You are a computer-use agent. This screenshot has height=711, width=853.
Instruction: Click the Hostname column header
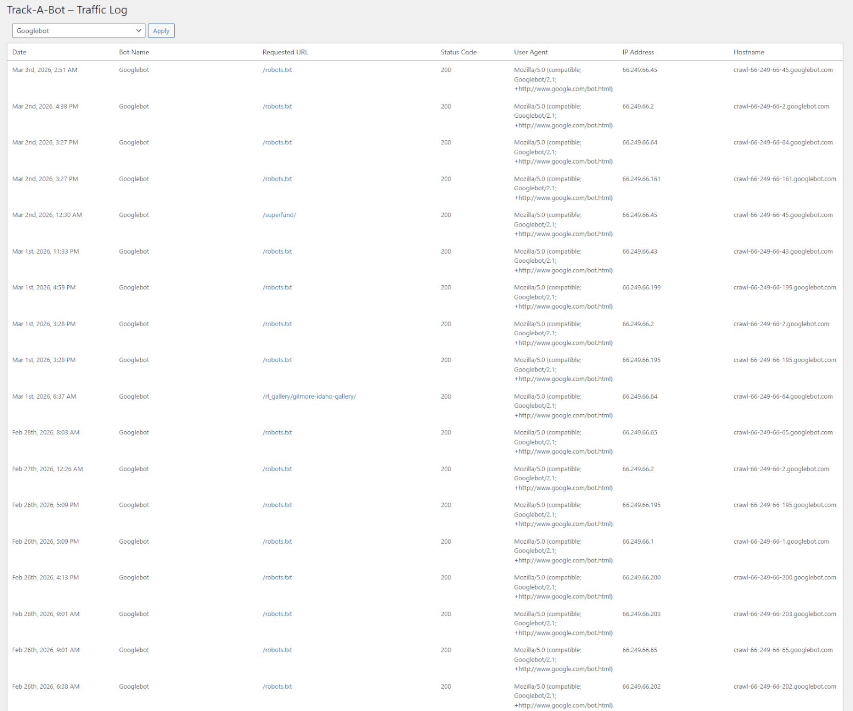coord(749,52)
